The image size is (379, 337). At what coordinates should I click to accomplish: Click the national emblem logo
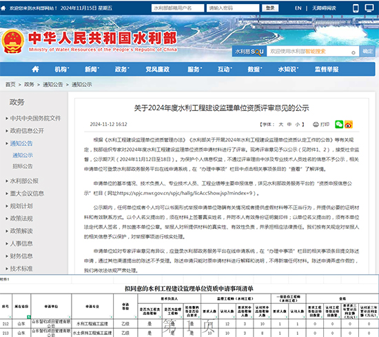[13, 41]
